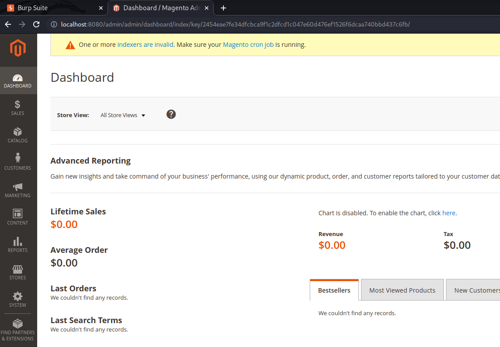Reload the current page
The height and width of the screenshot is (347, 500).
pyautogui.click(x=36, y=24)
